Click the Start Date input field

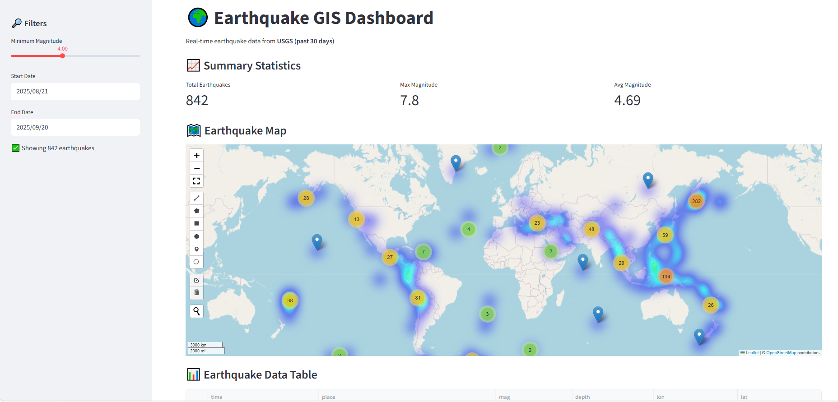(x=75, y=92)
